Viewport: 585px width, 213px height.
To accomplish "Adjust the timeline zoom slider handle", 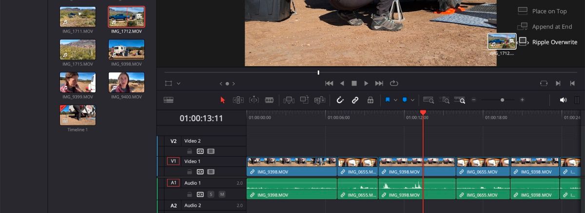I will click(502, 100).
